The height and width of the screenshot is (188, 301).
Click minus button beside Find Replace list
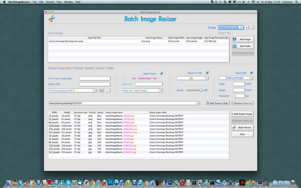click(108, 90)
